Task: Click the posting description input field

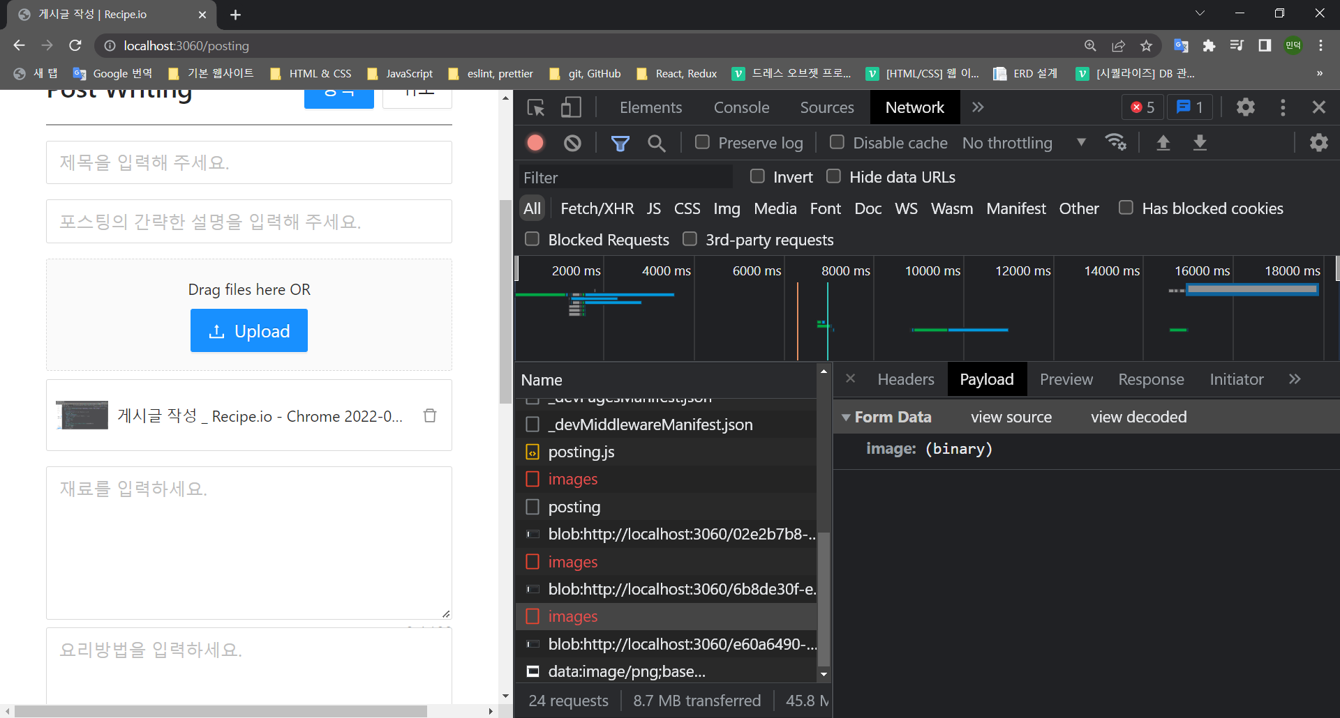Action: tap(249, 222)
